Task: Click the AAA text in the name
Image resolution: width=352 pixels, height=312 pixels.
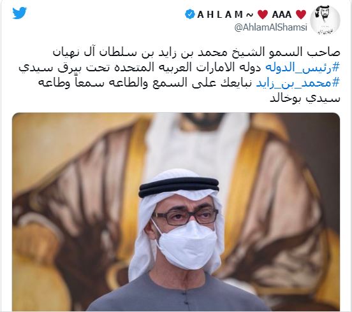Action: (x=282, y=15)
